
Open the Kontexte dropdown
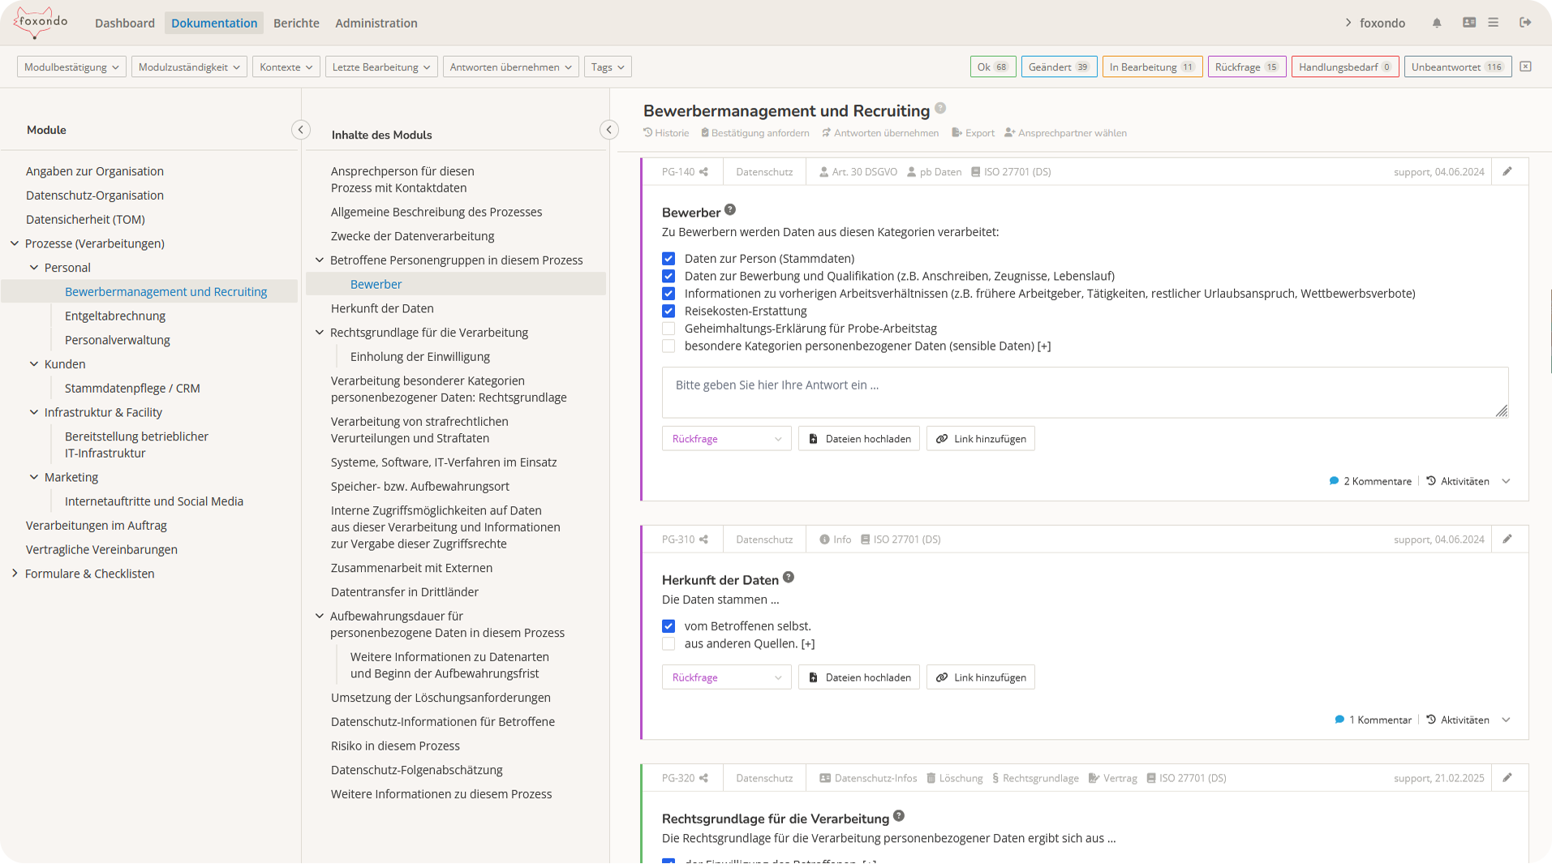point(286,67)
